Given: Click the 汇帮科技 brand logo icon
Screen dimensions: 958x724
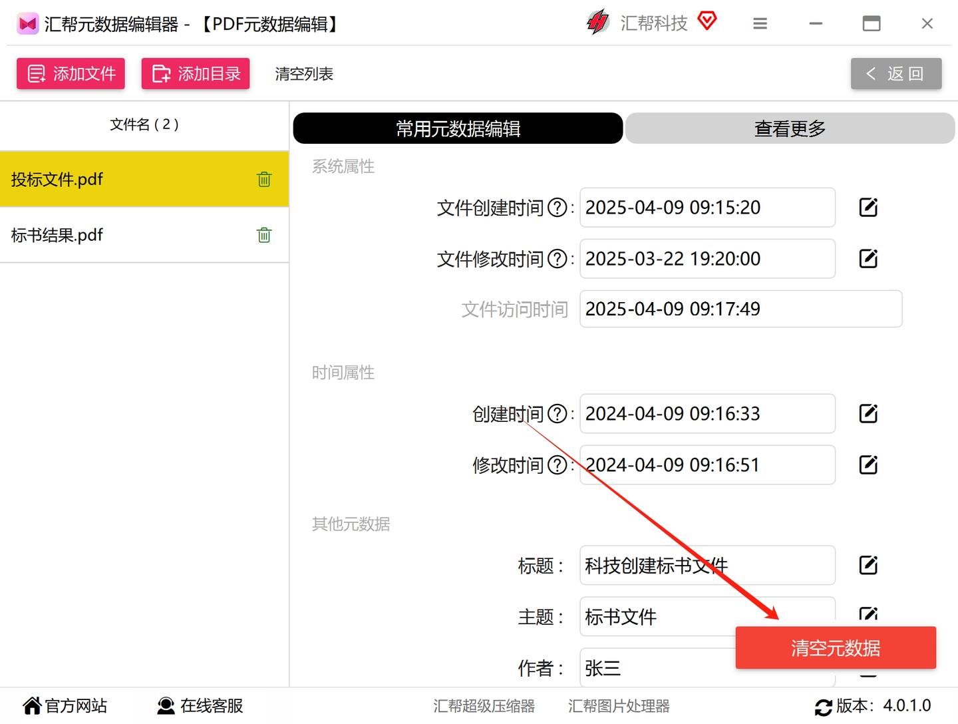Looking at the screenshot, I should (x=597, y=23).
